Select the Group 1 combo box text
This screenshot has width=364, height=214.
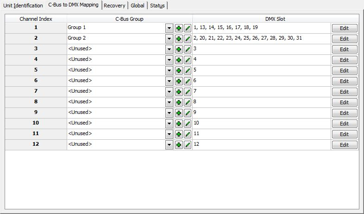coord(76,27)
